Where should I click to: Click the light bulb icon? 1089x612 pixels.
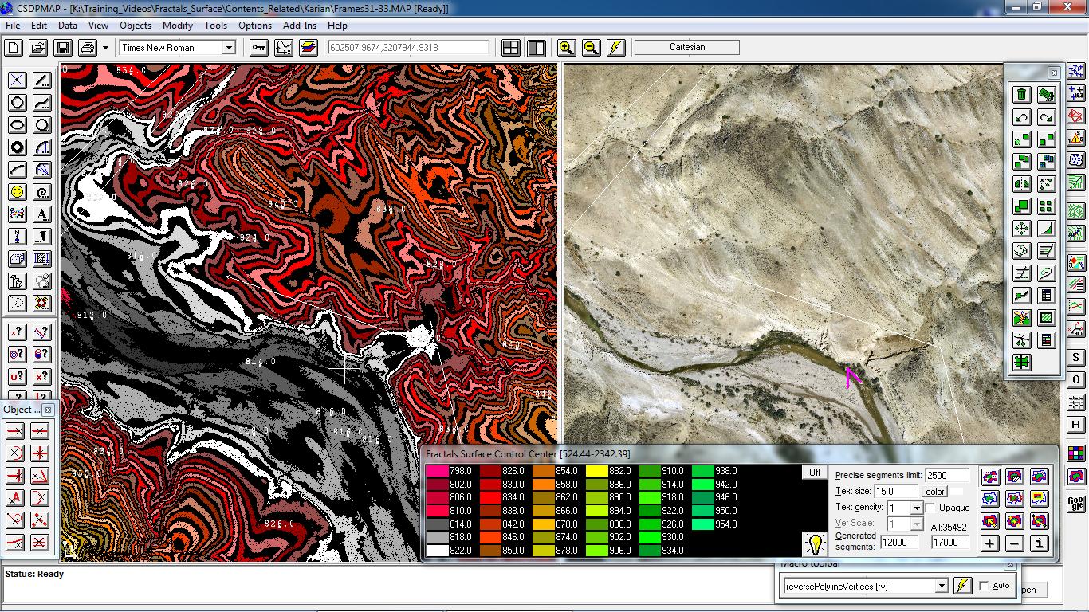[x=814, y=544]
